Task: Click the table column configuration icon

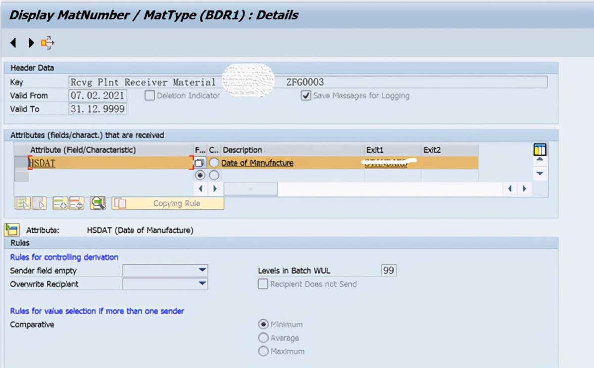Action: click(x=540, y=149)
